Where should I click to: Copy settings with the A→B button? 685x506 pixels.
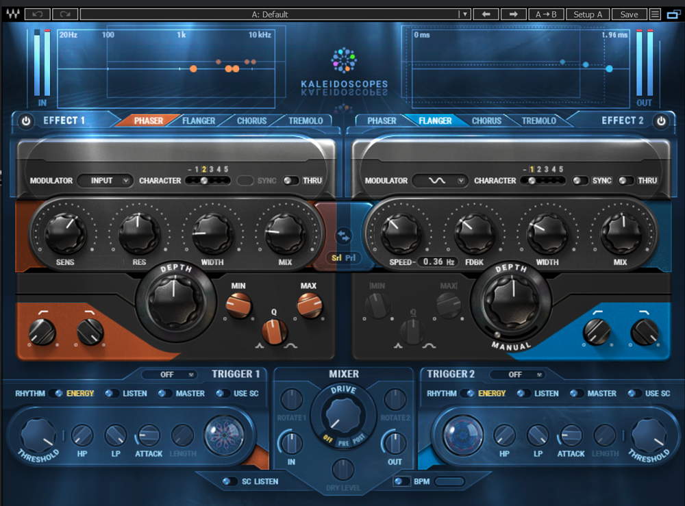click(546, 14)
